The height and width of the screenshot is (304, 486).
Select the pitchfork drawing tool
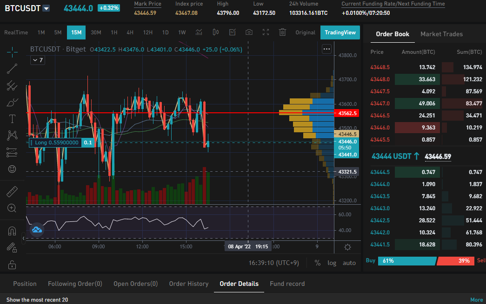click(12, 86)
